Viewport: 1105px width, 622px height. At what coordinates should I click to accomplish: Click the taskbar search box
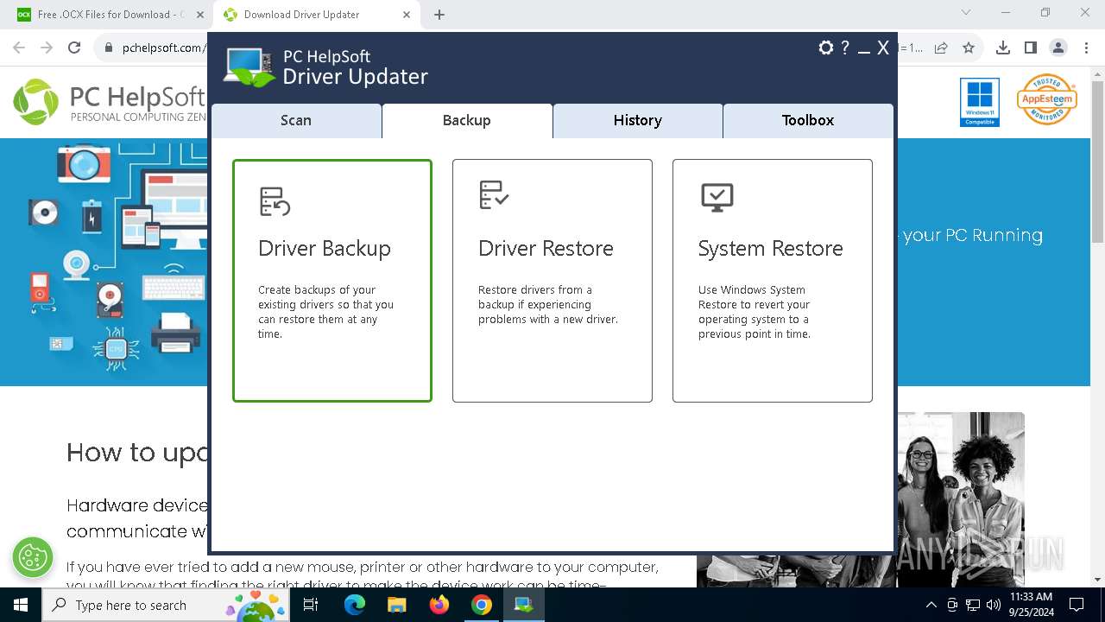pos(166,605)
